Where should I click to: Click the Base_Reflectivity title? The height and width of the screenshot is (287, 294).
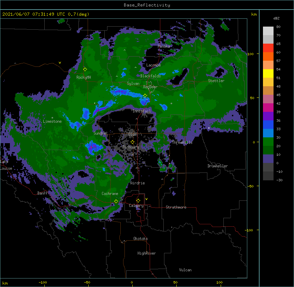pos(147,5)
